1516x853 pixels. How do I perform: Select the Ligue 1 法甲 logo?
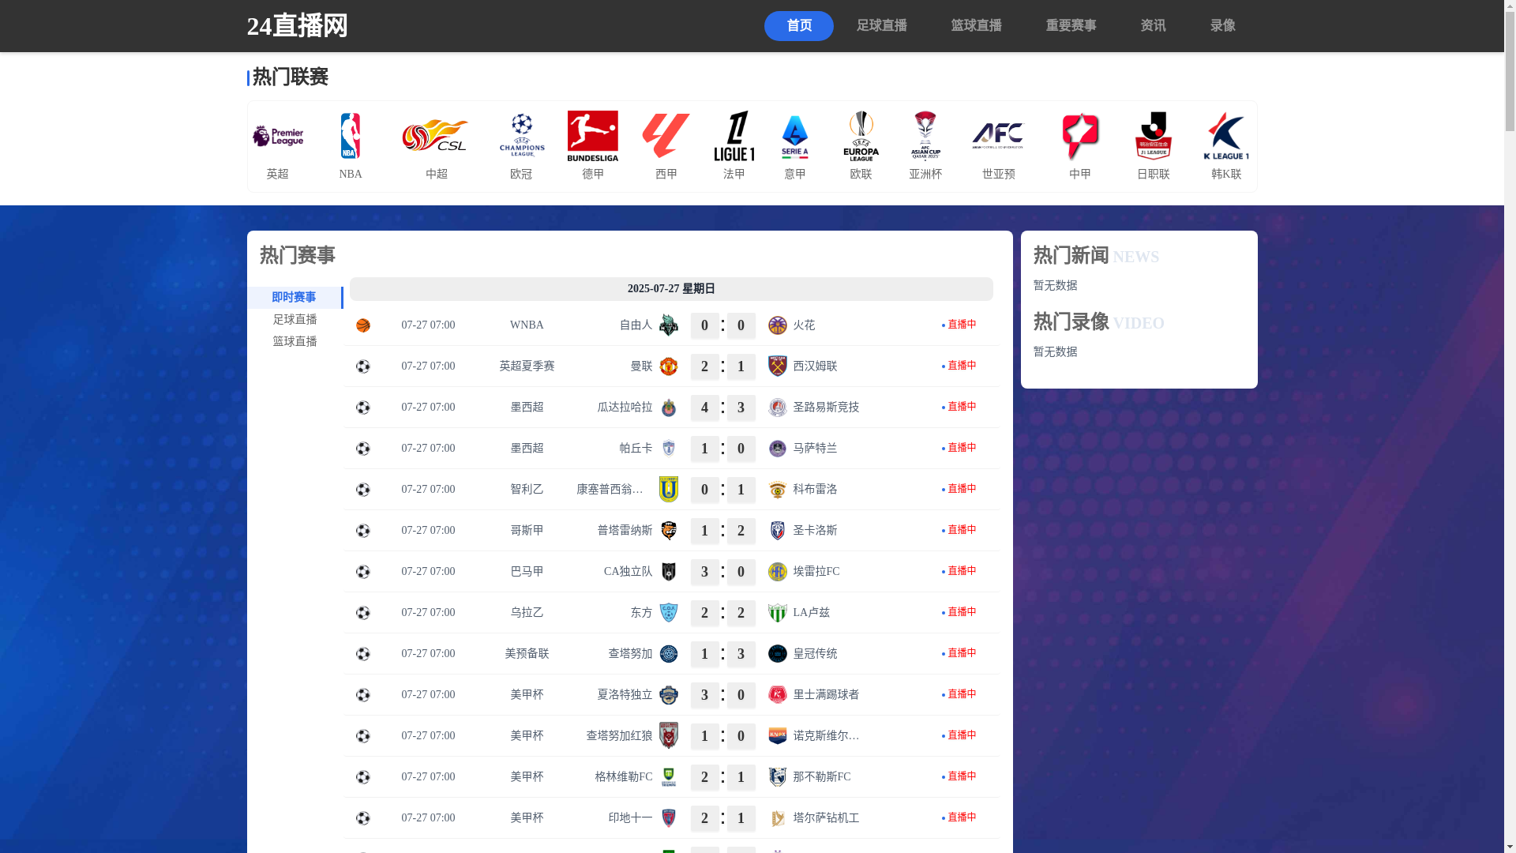click(x=734, y=136)
